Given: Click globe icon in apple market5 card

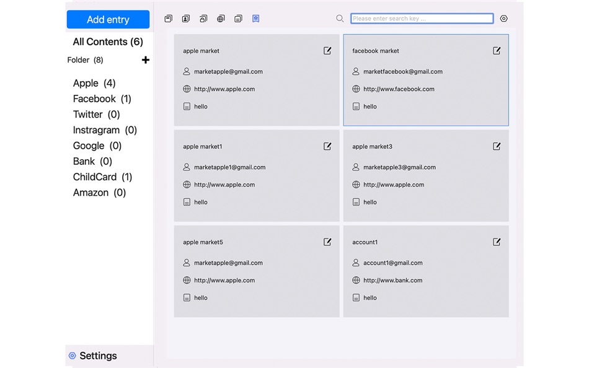Looking at the screenshot, I should click(x=187, y=280).
